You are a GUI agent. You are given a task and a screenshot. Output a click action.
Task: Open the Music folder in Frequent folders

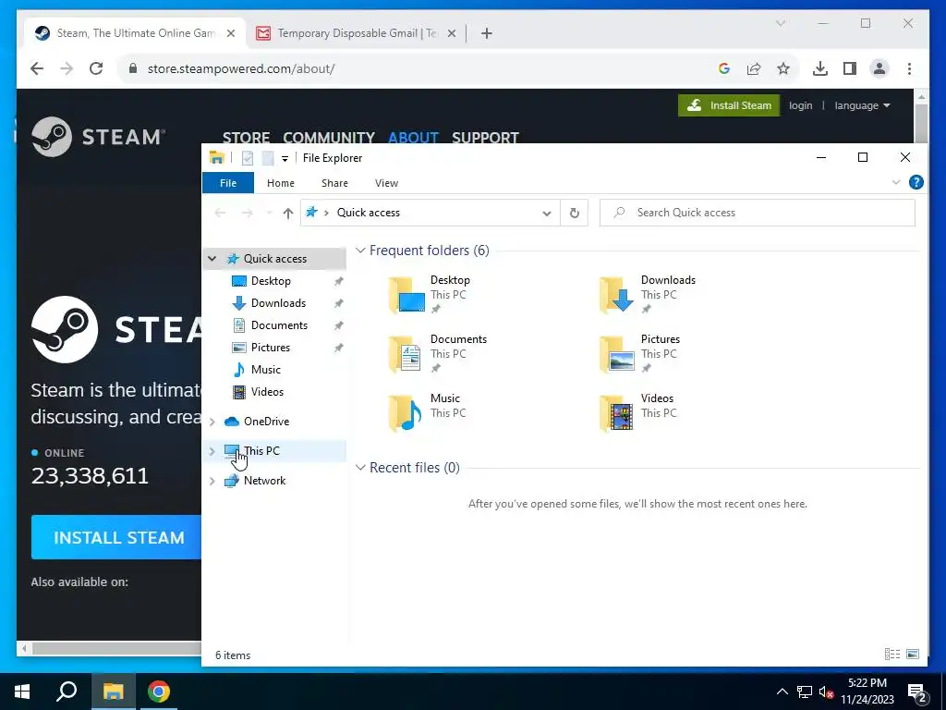pos(427,412)
